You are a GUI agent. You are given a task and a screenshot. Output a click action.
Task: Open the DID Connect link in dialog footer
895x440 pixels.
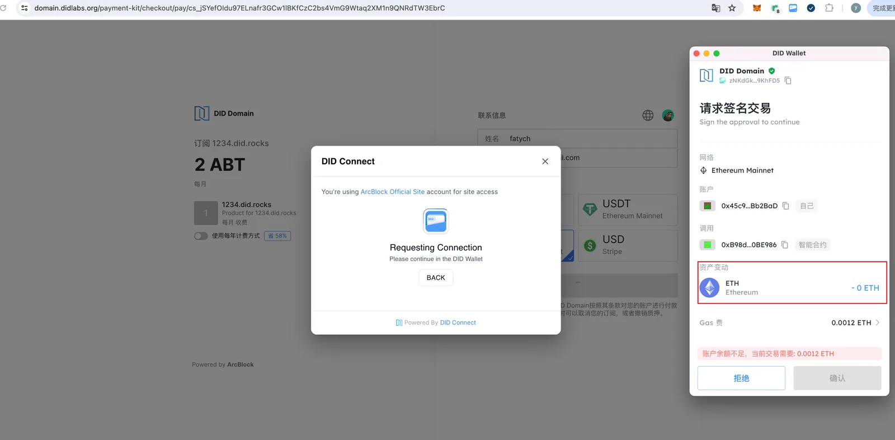coord(458,323)
